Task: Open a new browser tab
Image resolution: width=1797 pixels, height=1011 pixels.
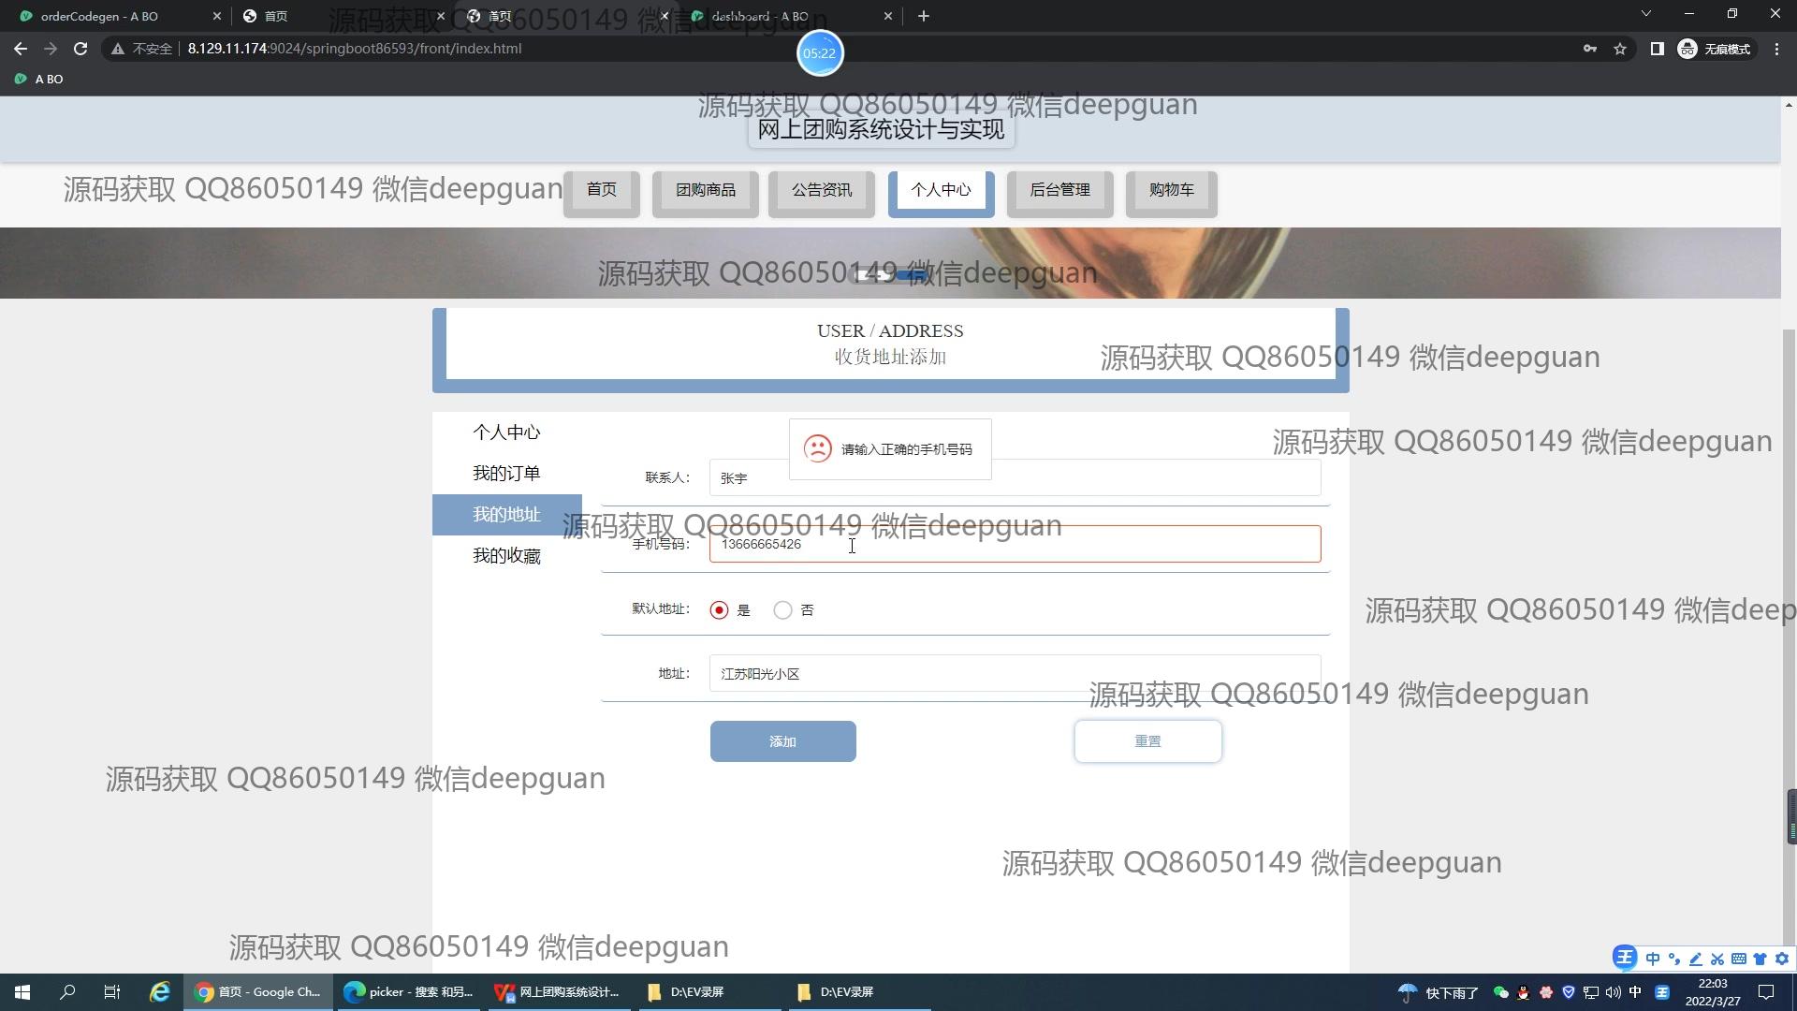Action: (x=923, y=16)
